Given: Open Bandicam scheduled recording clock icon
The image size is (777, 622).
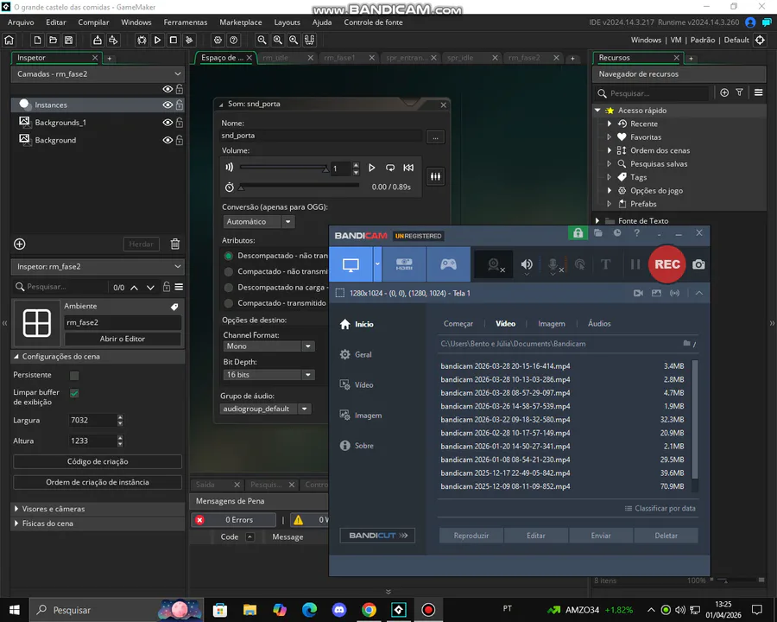Looking at the screenshot, I should click(617, 232).
